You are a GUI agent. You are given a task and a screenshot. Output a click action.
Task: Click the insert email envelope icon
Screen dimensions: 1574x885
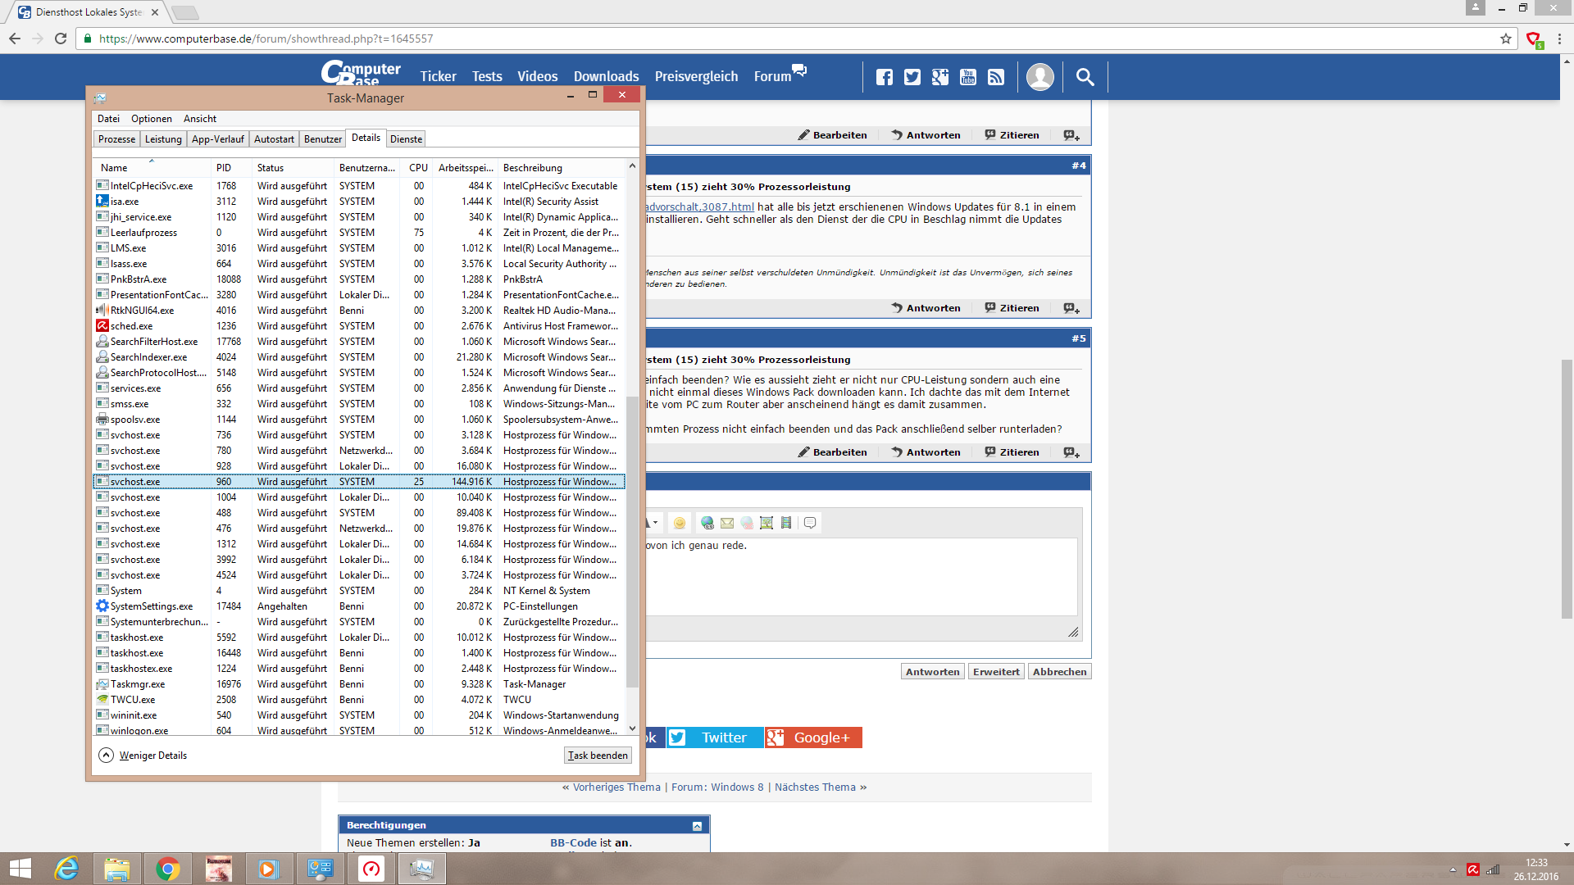coord(727,523)
